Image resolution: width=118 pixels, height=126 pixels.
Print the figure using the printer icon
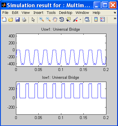point(24,19)
